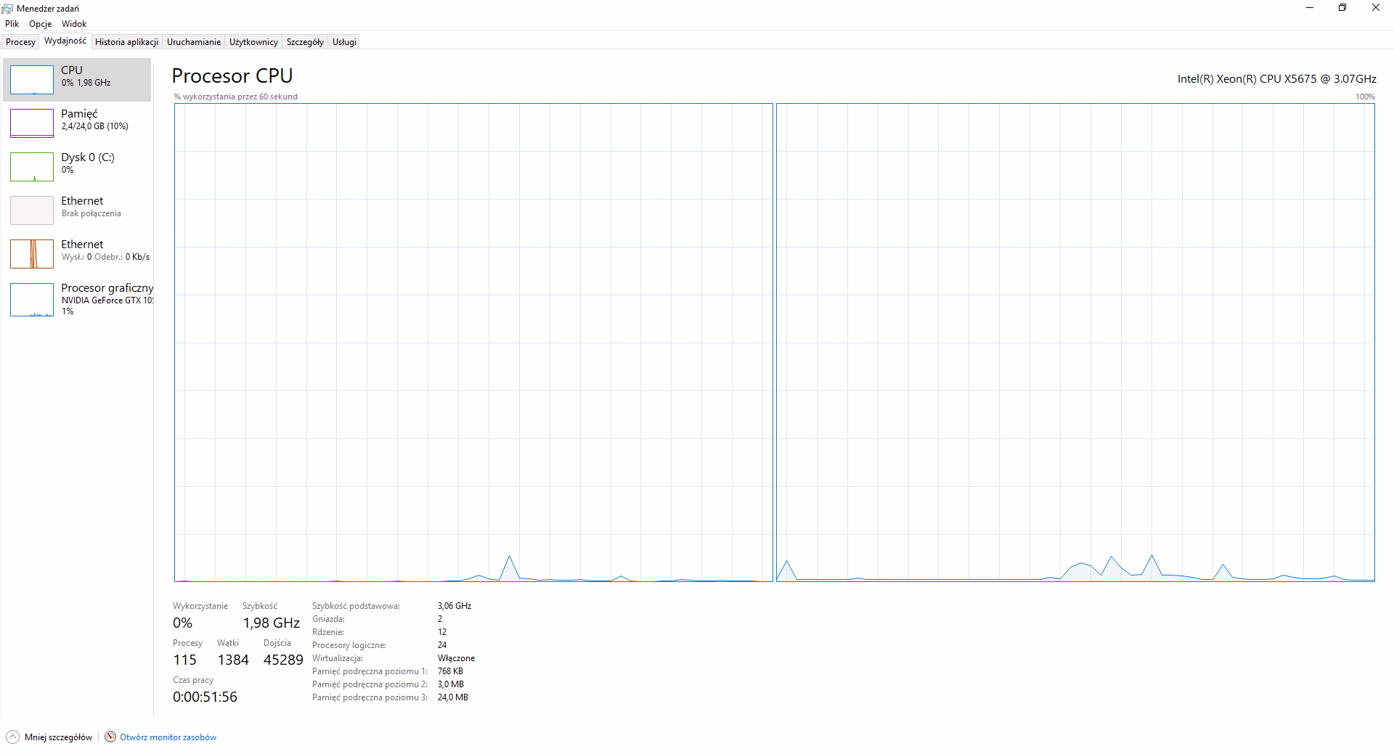
Task: Open the Plik menu
Action: pyautogui.click(x=12, y=24)
